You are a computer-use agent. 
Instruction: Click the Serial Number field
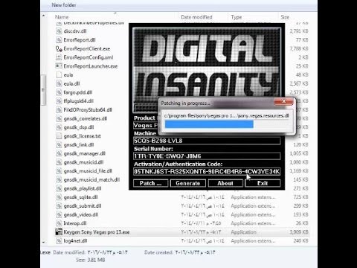click(207, 156)
